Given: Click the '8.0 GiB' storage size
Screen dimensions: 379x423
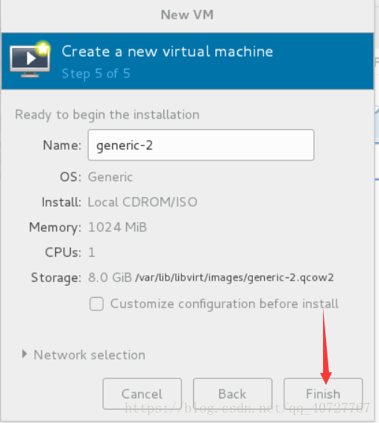Looking at the screenshot, I should coord(110,278).
